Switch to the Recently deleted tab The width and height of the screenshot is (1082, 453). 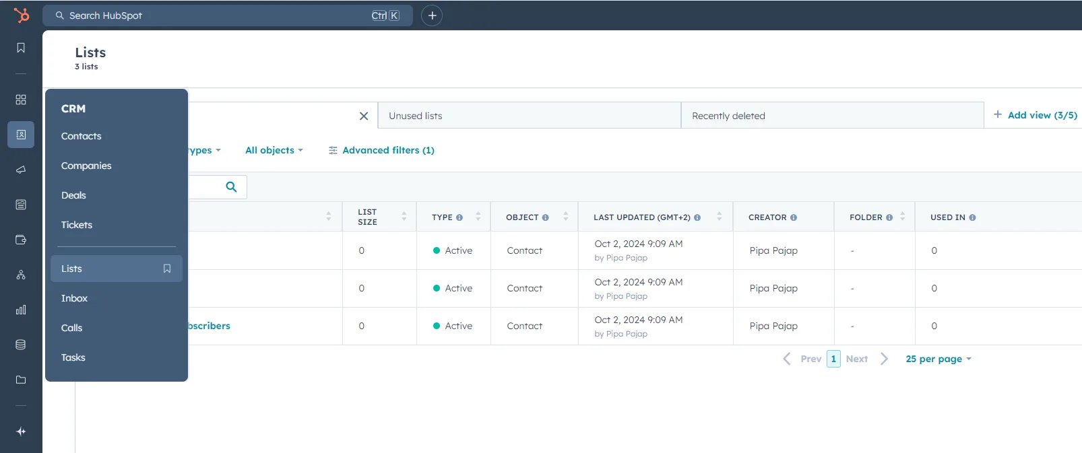point(833,116)
